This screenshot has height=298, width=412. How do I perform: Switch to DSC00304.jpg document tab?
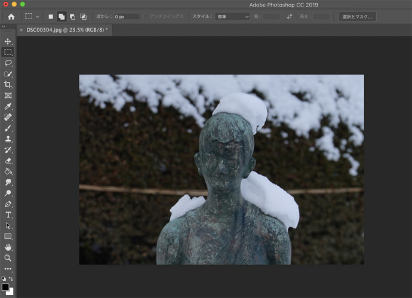pyautogui.click(x=66, y=30)
